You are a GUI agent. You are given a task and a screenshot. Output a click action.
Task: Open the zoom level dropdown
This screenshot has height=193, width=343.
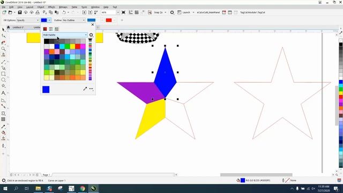[x=118, y=12]
